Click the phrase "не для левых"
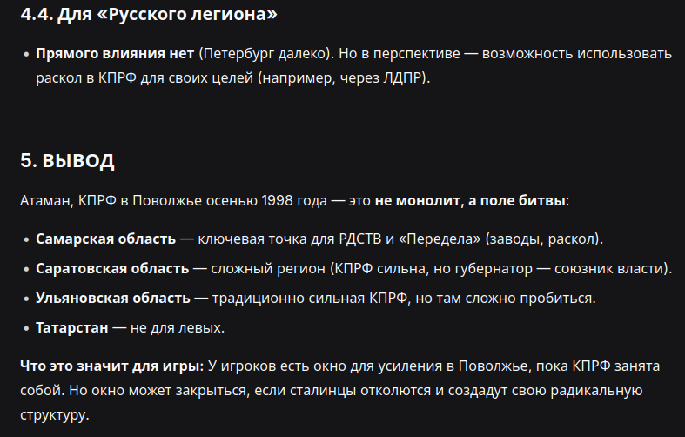This screenshot has height=437, width=685. click(x=176, y=327)
